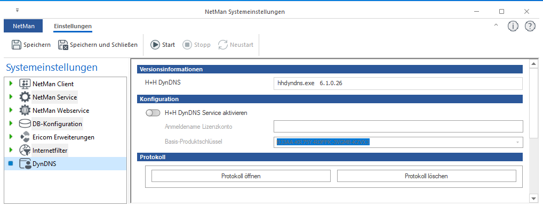Click the Start play icon
The image size is (543, 207).
(x=155, y=45)
